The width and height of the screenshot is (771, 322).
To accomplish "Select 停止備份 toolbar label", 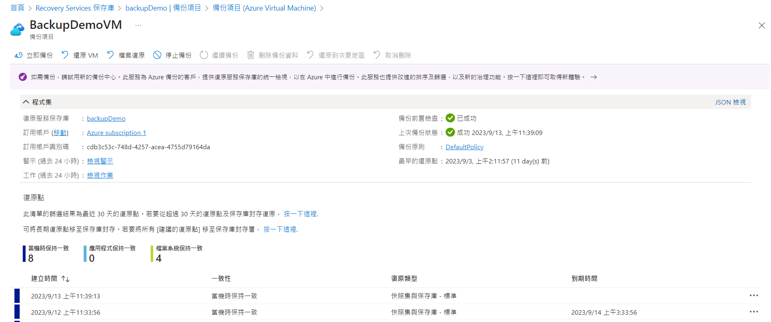I will pyautogui.click(x=178, y=55).
